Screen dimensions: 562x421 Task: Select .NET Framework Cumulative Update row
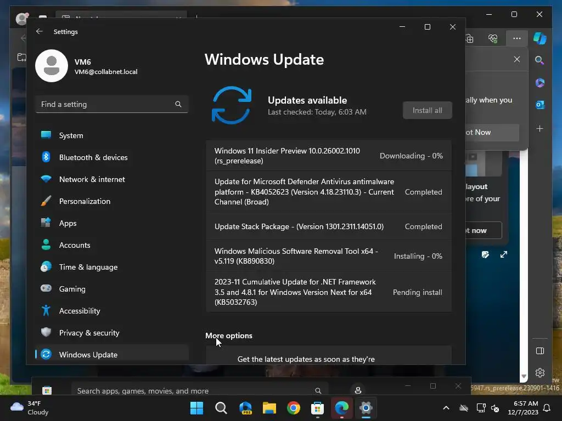[x=329, y=292]
